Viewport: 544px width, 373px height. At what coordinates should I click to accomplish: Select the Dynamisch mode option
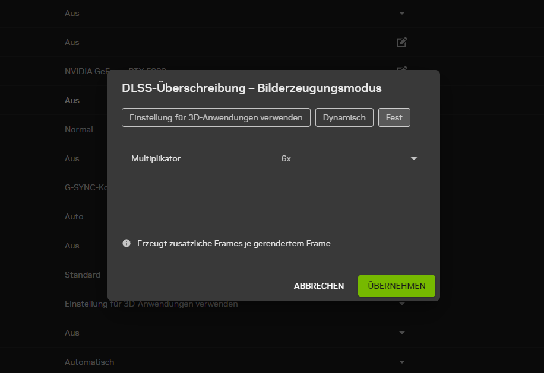[x=344, y=117]
